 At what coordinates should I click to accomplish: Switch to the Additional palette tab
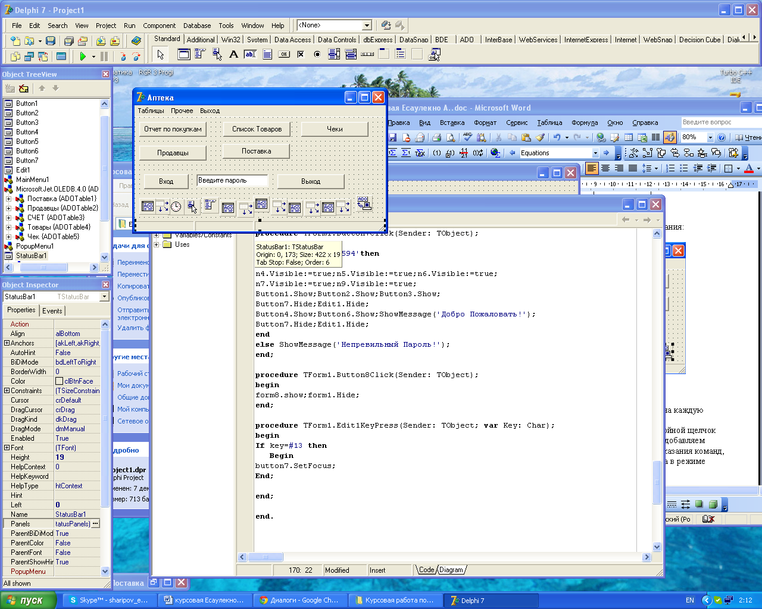pos(201,40)
